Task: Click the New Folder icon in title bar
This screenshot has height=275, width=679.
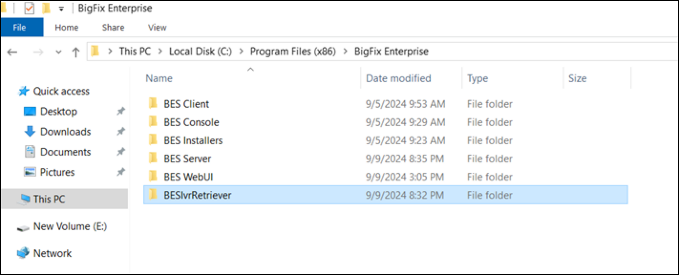Action: coord(46,9)
